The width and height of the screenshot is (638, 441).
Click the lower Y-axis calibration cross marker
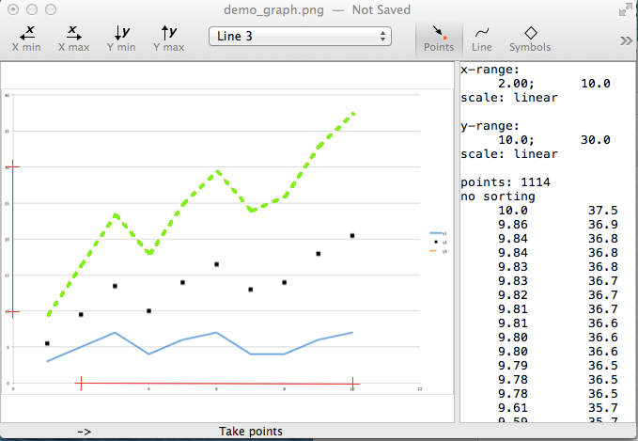pyautogui.click(x=11, y=311)
